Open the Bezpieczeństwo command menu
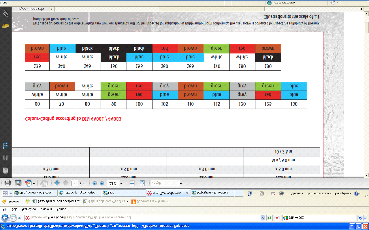 [x=319, y=193]
